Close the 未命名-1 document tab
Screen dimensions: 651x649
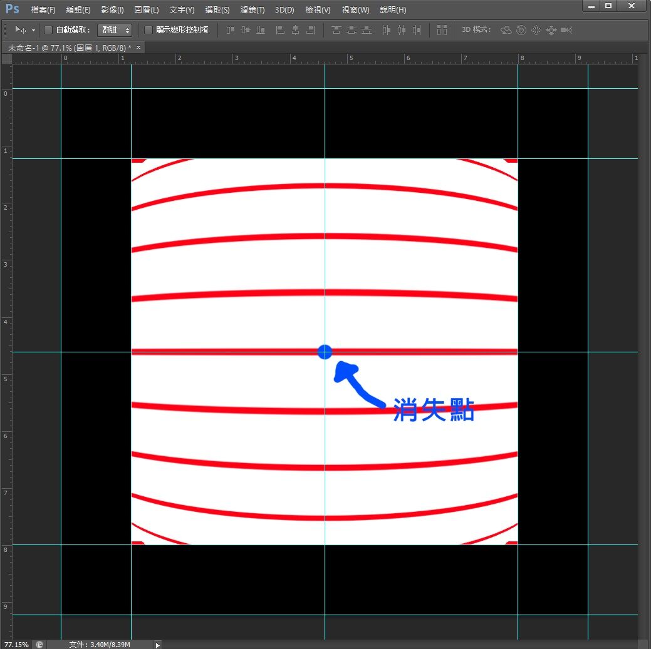point(138,48)
